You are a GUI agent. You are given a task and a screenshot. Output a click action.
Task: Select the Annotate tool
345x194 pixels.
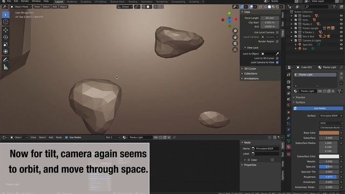point(6,60)
